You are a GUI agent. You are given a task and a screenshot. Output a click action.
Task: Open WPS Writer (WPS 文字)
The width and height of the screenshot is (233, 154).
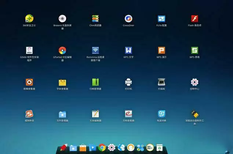click(128, 50)
